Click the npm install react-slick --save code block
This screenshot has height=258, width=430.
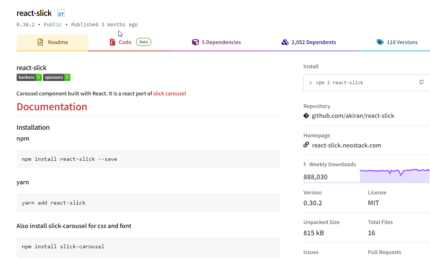point(148,159)
